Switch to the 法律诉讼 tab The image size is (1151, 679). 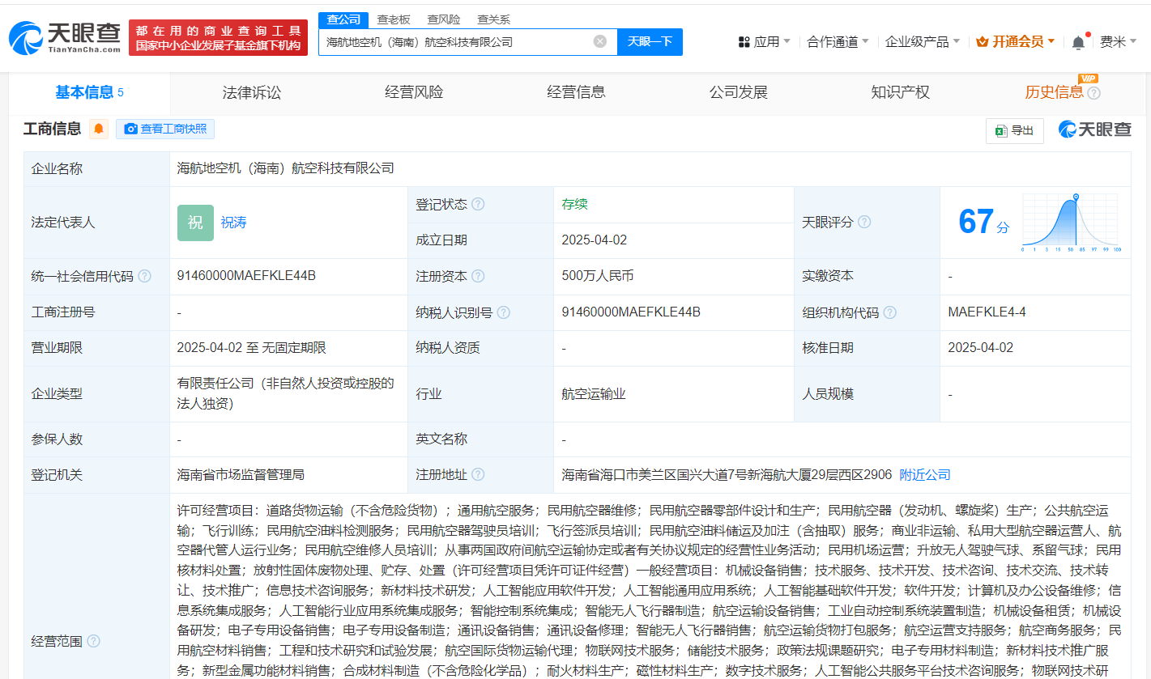(x=252, y=92)
